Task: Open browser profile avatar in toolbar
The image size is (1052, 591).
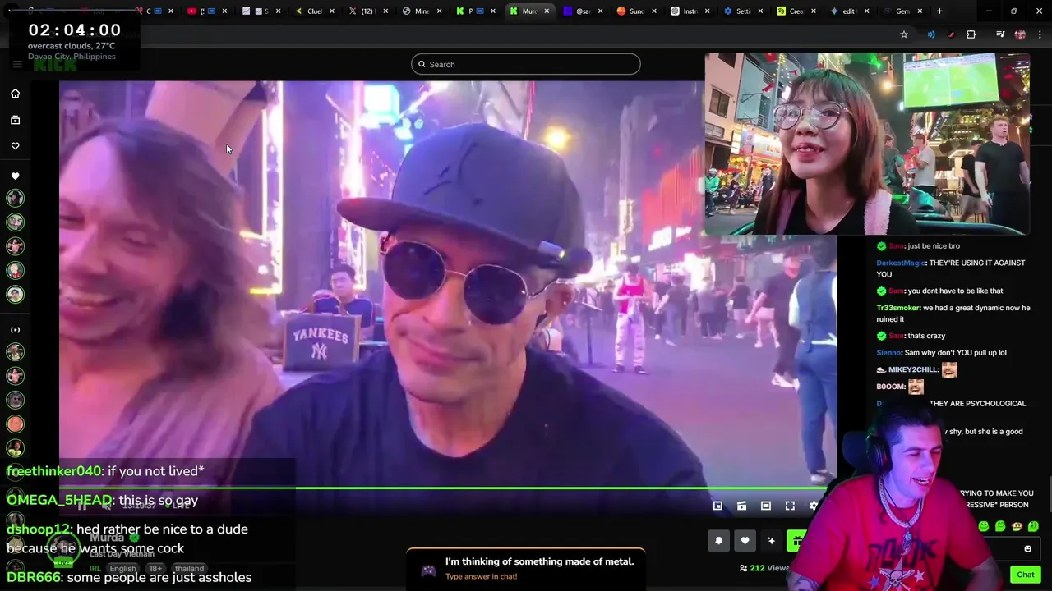Action: tap(1020, 34)
